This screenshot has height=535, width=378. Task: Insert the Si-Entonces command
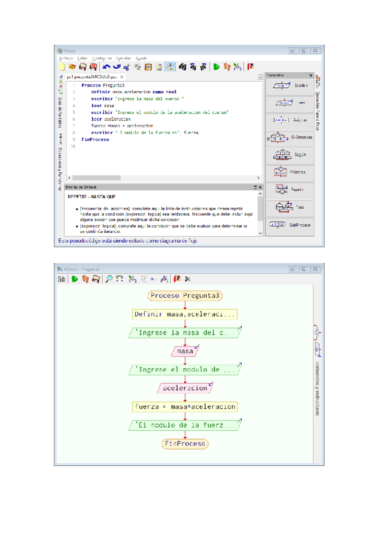click(x=289, y=137)
